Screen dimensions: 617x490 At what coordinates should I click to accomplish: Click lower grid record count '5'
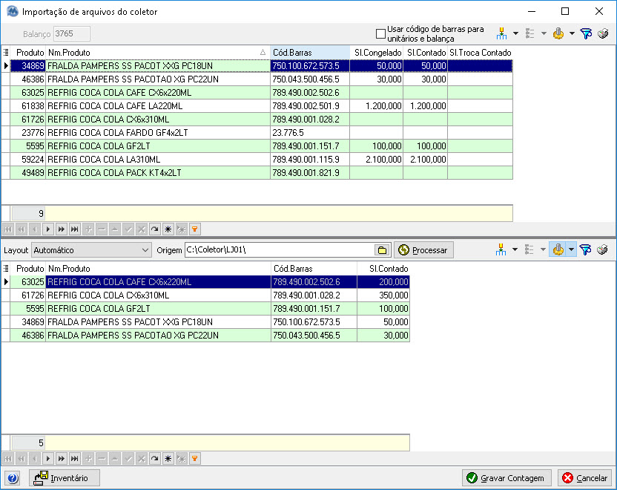(x=28, y=443)
